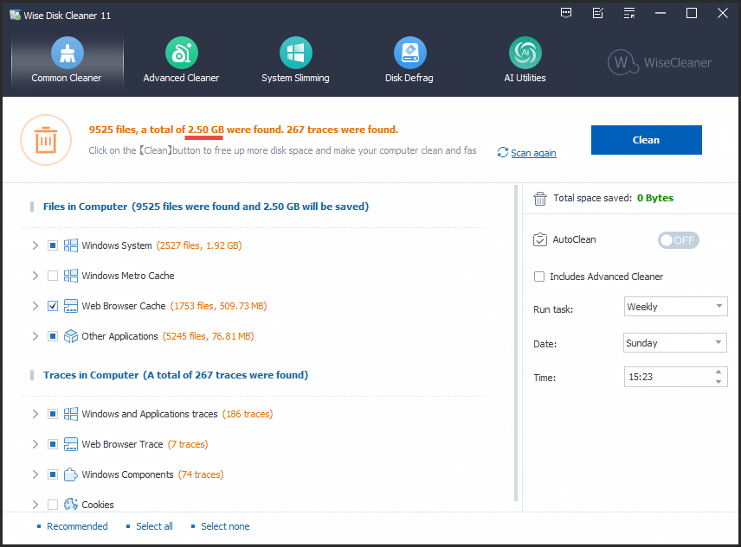The width and height of the screenshot is (741, 547).
Task: Click the Select all link
Action: pos(155,526)
